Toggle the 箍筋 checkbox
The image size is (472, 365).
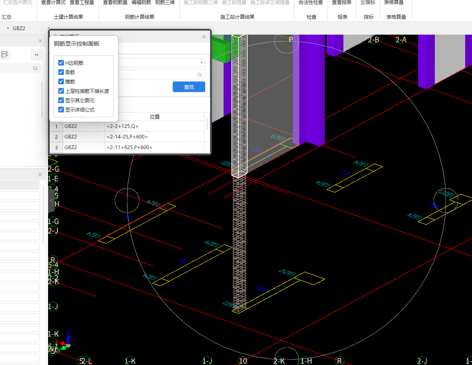(61, 81)
